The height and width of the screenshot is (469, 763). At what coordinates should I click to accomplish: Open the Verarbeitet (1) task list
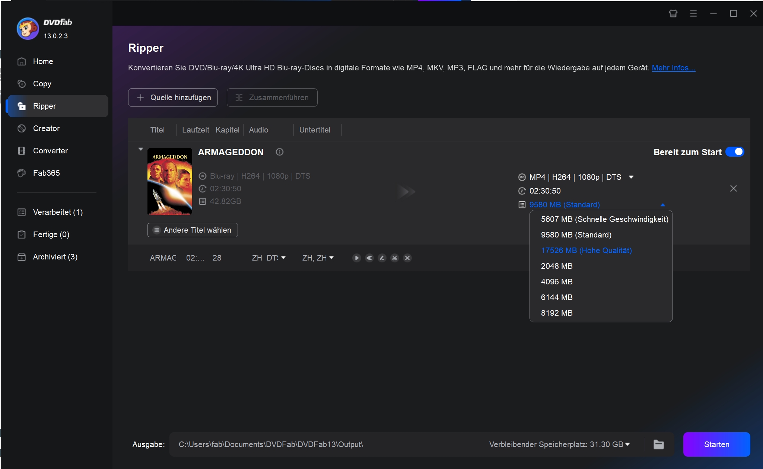tap(58, 212)
